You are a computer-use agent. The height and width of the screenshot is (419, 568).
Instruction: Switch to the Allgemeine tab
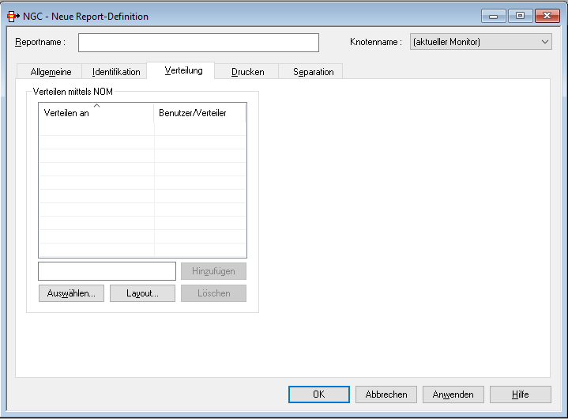[x=51, y=72]
